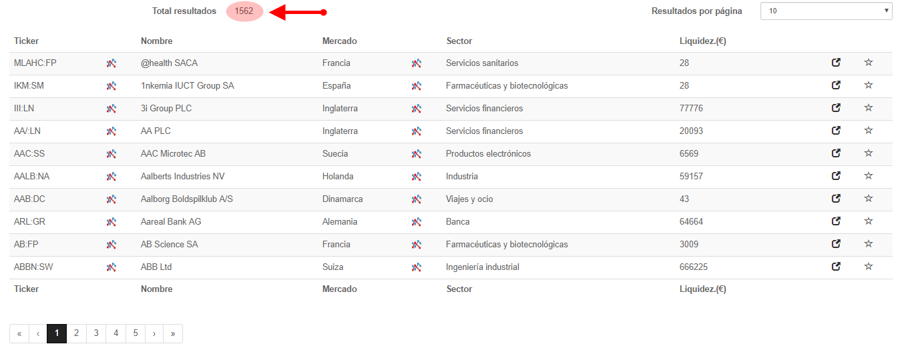Open external link for @health SACA
The width and height of the screenshot is (898, 354).
[836, 63]
